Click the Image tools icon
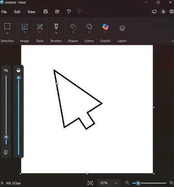This screenshot has width=174, height=187. (24, 27)
